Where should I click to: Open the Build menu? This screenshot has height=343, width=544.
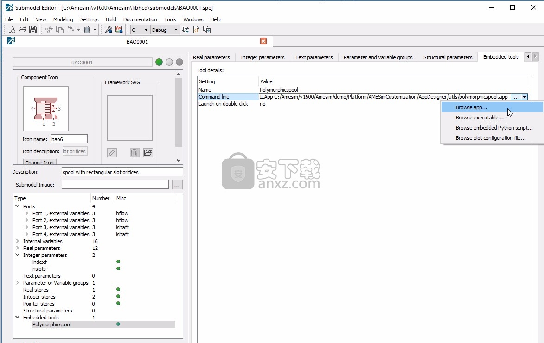tap(111, 19)
